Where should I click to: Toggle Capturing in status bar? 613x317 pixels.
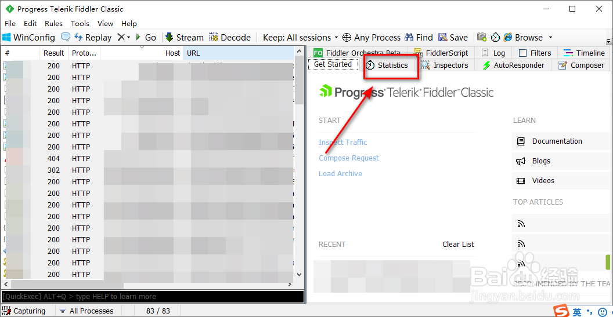pyautogui.click(x=24, y=311)
